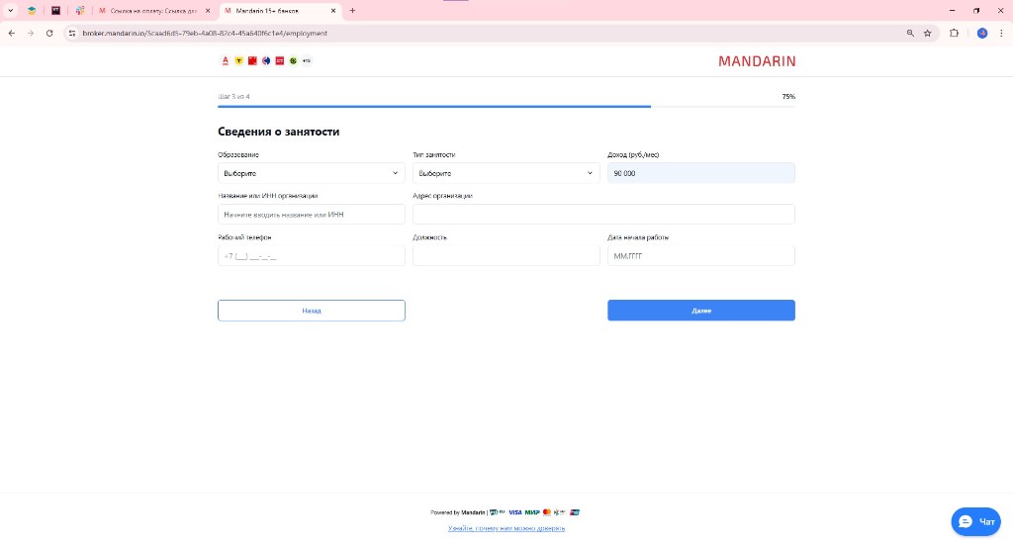Viewport: 1013px width, 548px height.
Task: Click the Адрес организации input field
Action: pos(603,215)
